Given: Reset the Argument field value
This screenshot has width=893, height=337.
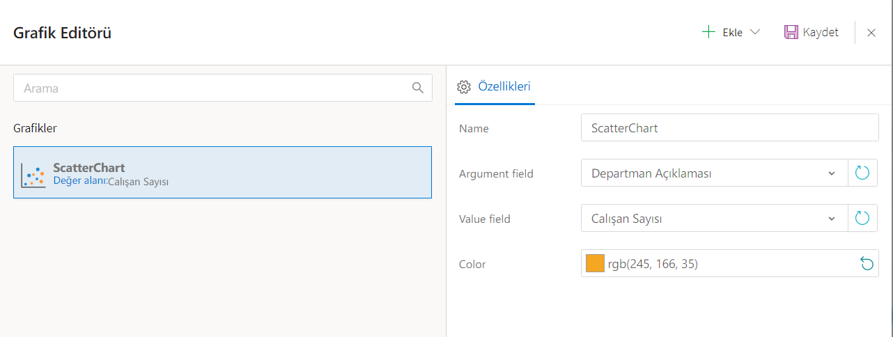Looking at the screenshot, I should [862, 173].
